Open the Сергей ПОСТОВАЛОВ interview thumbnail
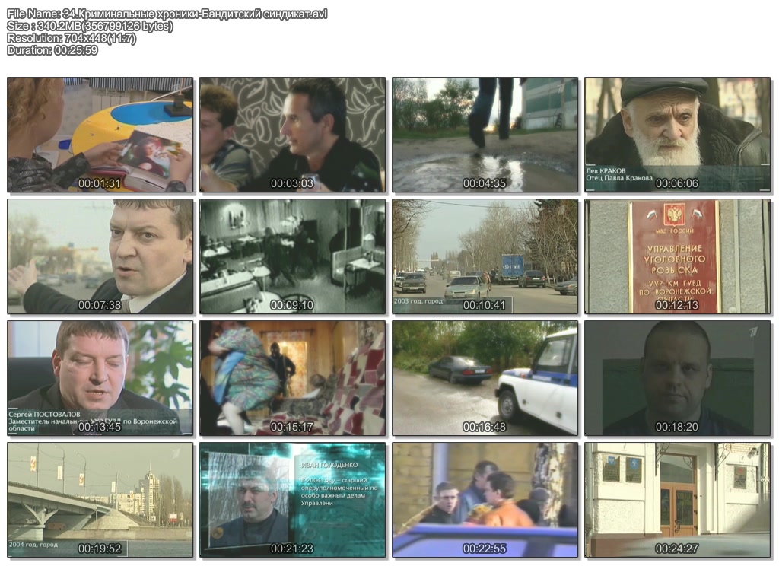This screenshot has width=779, height=566. pos(100,378)
